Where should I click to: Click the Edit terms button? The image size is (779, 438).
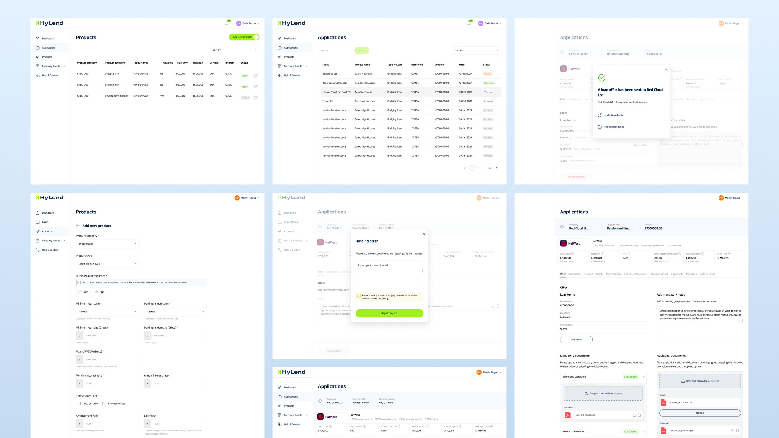click(576, 340)
